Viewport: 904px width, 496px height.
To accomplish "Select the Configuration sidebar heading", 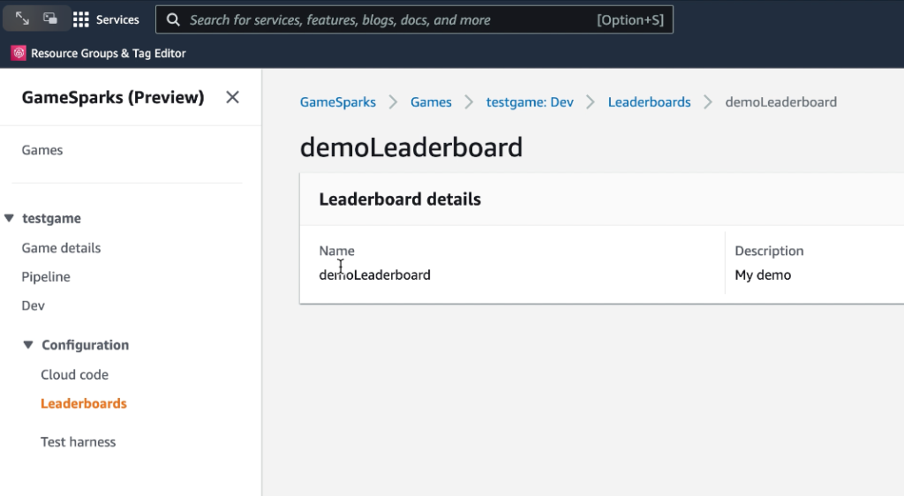I will pos(86,345).
